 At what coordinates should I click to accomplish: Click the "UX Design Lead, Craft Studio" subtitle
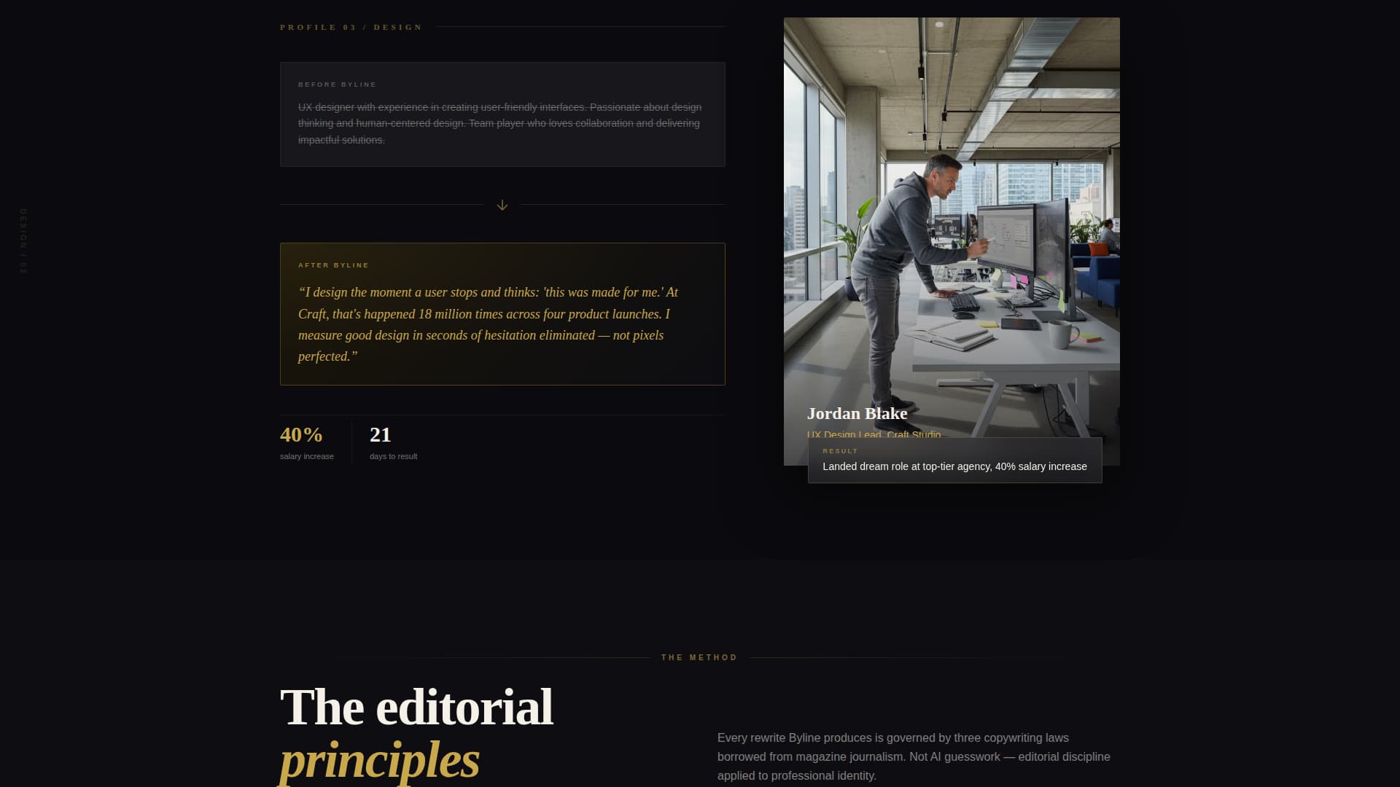pyautogui.click(x=874, y=435)
